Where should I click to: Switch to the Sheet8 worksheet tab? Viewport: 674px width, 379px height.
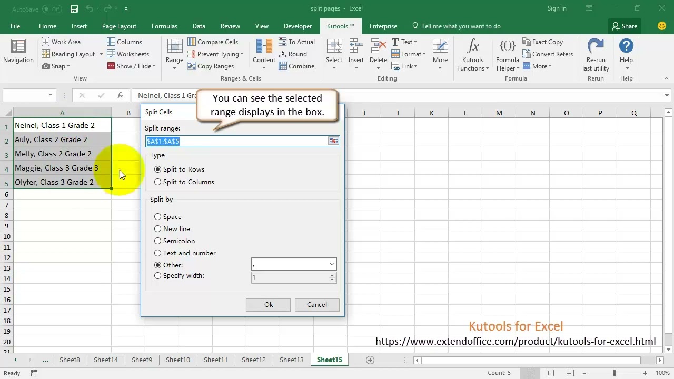(x=70, y=360)
